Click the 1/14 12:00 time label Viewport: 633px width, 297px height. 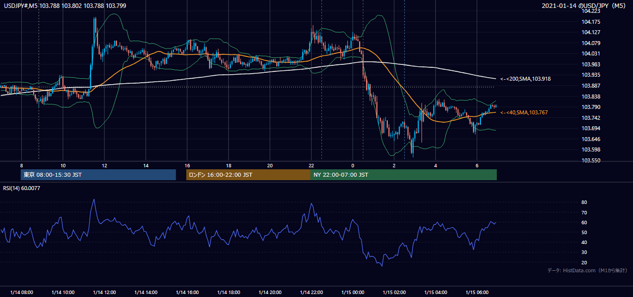pos(104,293)
